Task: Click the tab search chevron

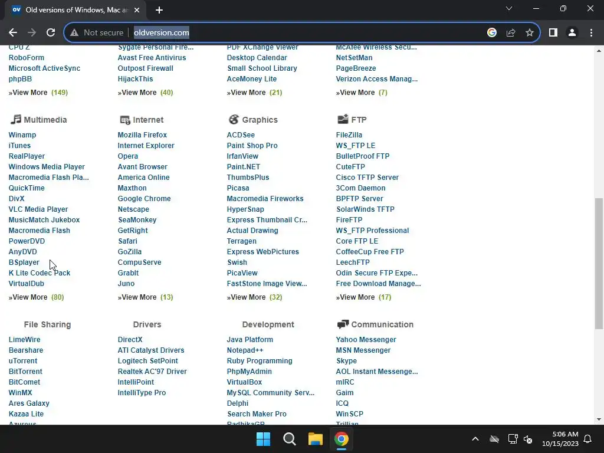Action: [509, 8]
